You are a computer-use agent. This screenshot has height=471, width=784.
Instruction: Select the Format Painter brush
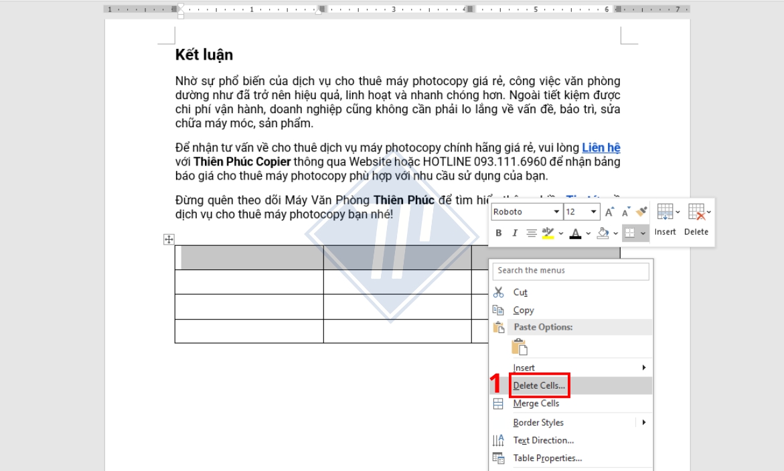click(x=642, y=212)
